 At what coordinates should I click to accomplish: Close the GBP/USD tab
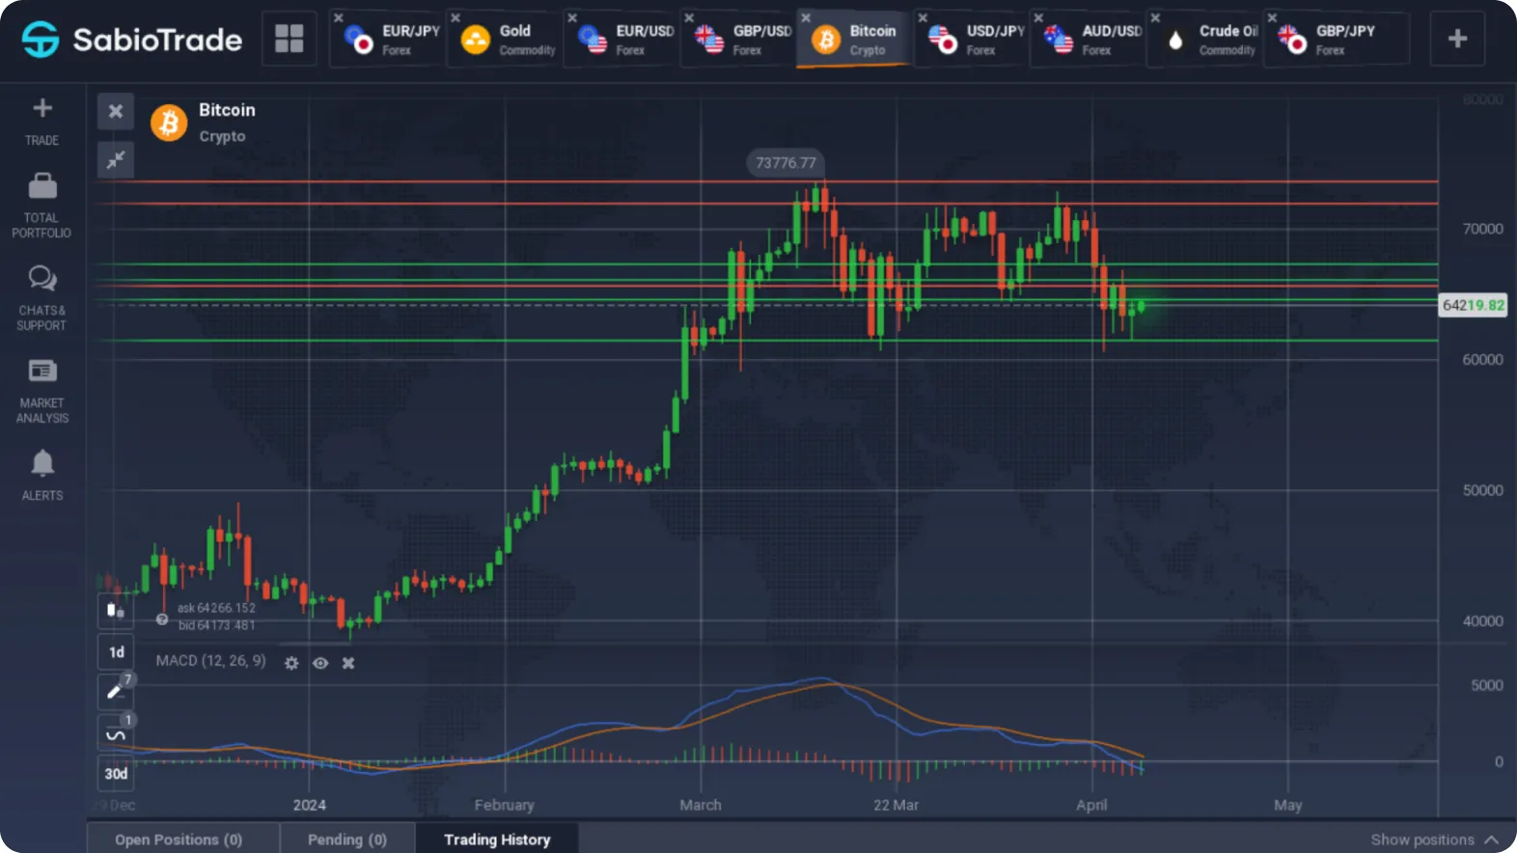point(689,17)
